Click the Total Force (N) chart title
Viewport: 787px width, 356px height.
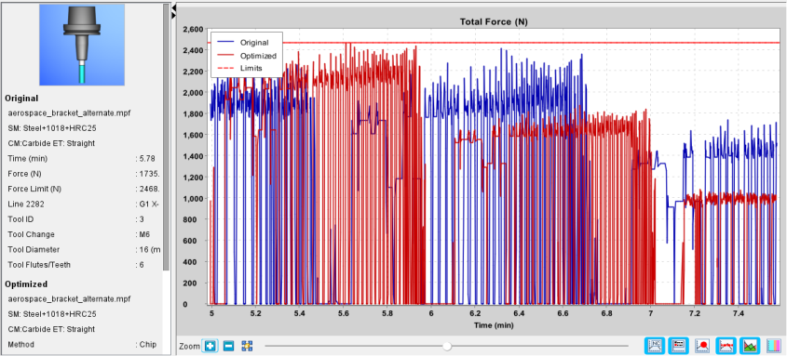click(494, 21)
